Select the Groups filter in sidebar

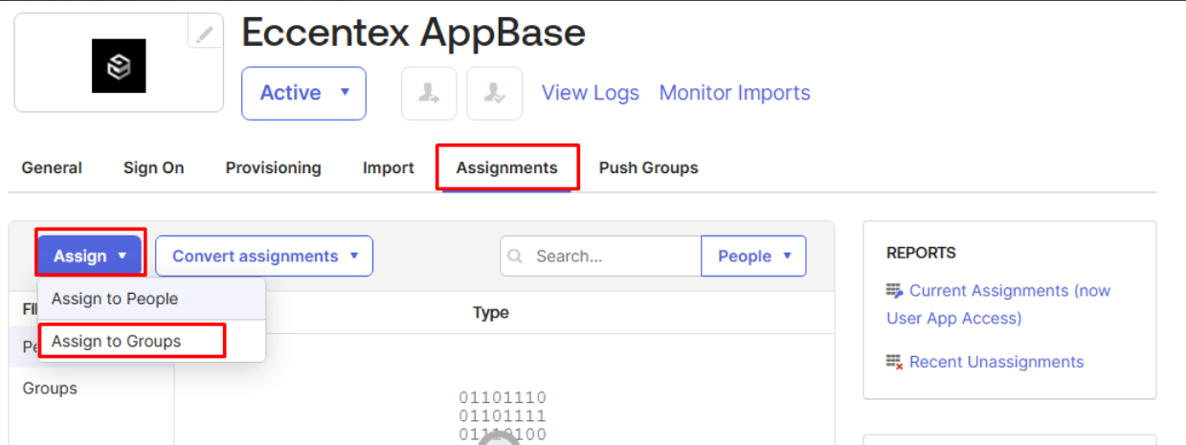[x=50, y=389]
